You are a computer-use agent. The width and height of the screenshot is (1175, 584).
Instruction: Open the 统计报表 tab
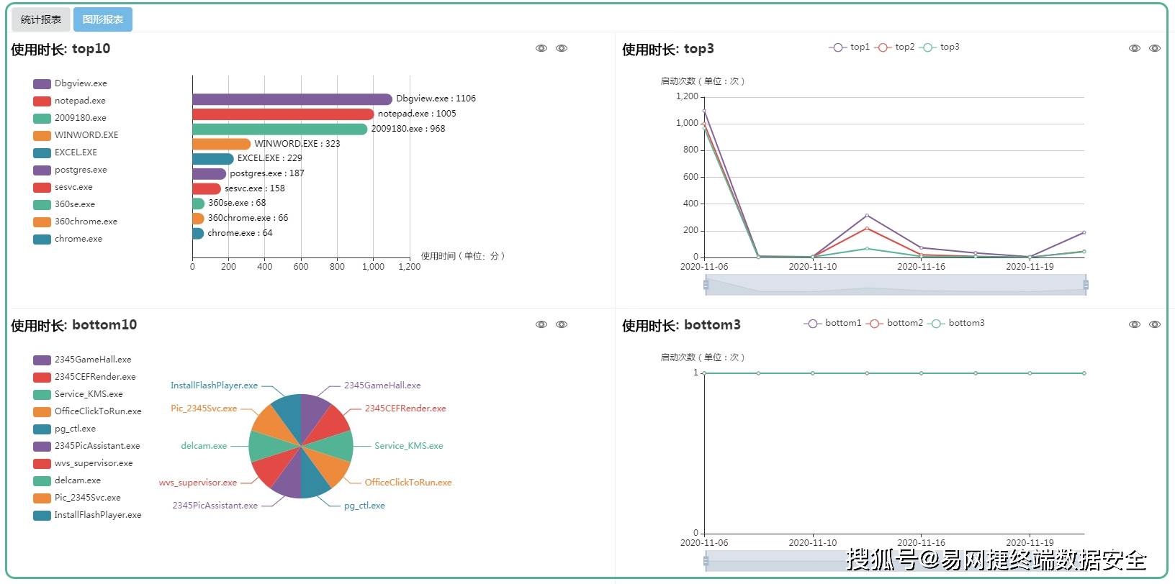tap(41, 20)
